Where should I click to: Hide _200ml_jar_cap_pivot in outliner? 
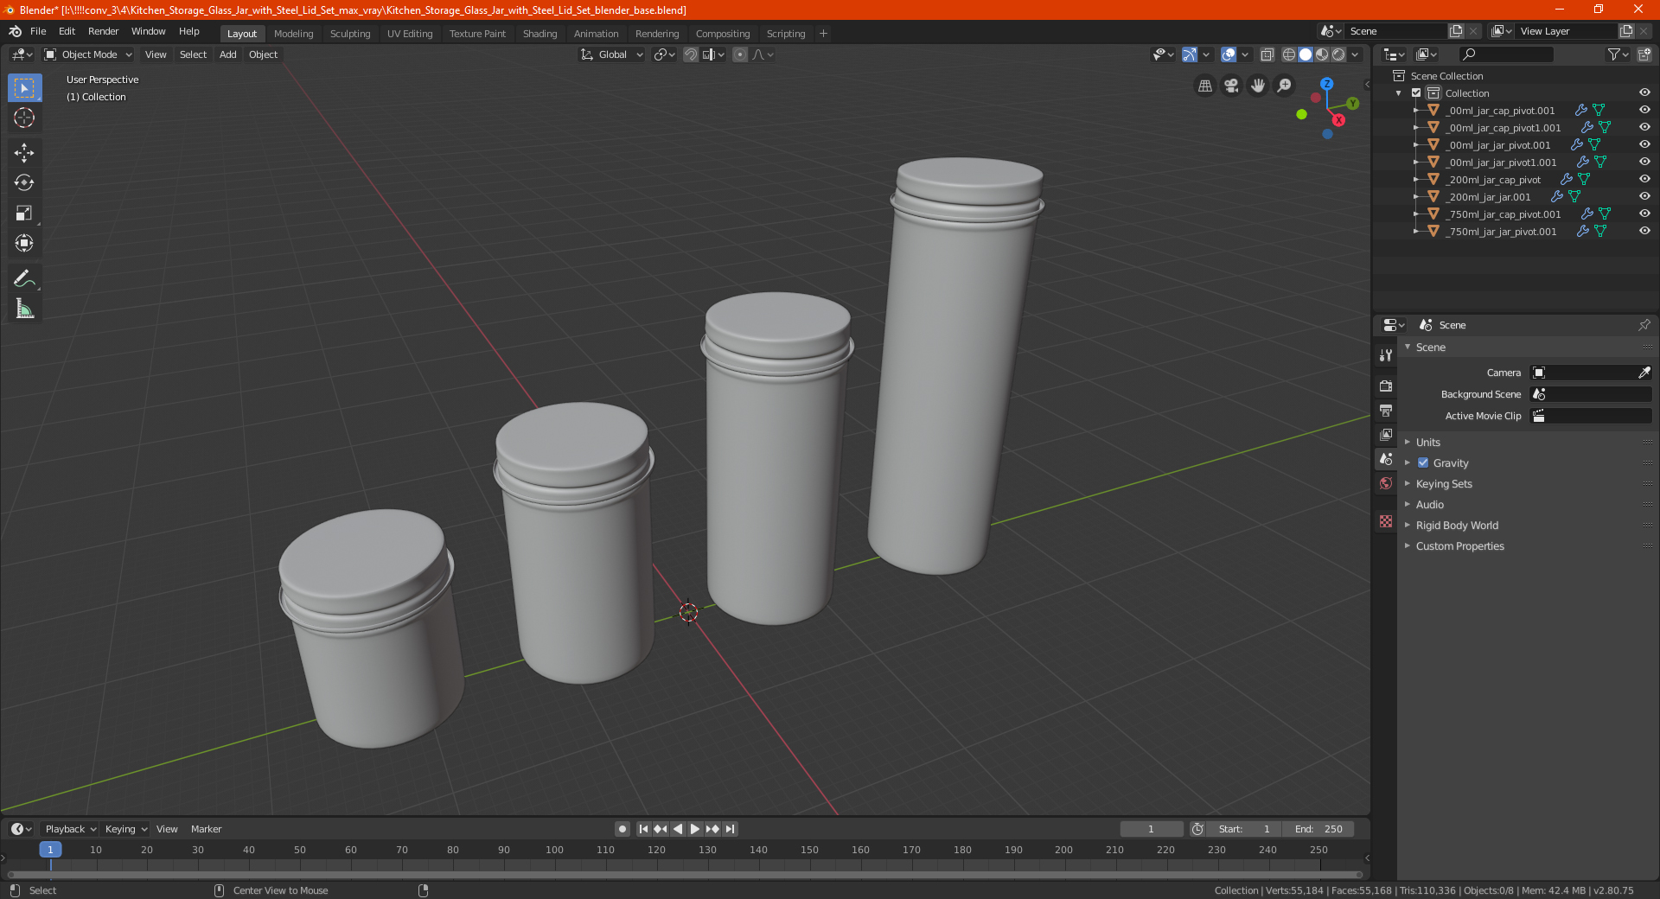(1644, 180)
